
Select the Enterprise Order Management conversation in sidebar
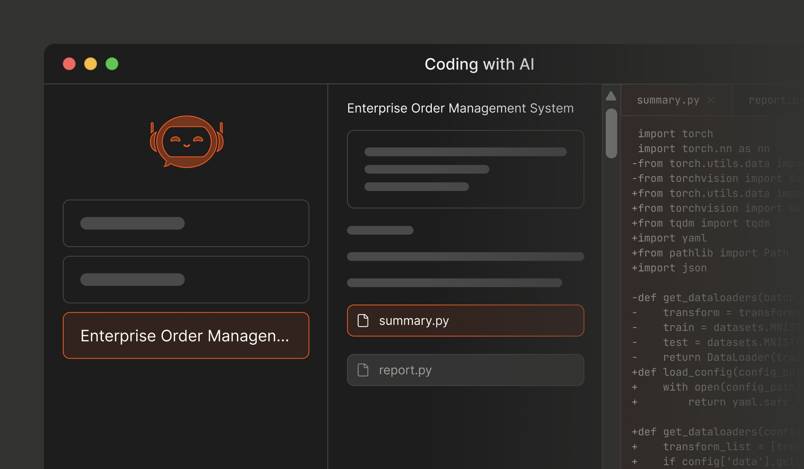point(186,335)
